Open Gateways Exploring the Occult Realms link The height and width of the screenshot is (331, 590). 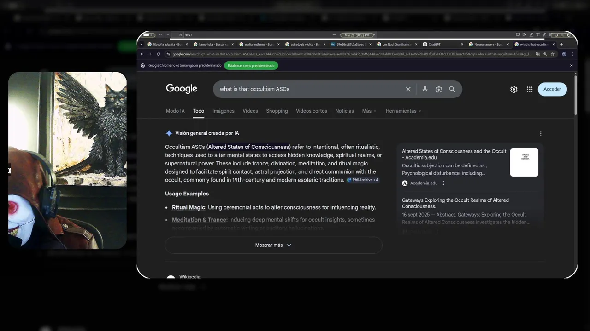(455, 203)
